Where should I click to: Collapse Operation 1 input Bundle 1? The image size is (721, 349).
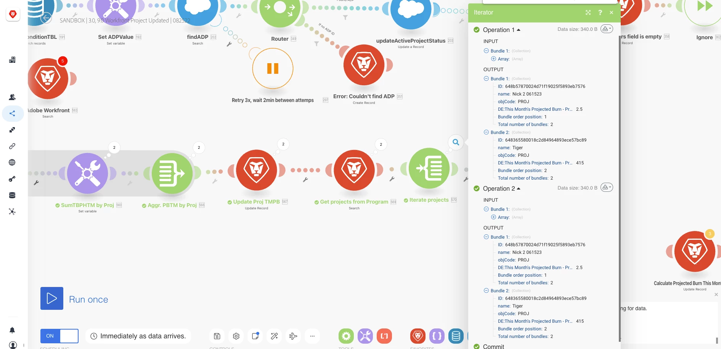click(x=486, y=51)
